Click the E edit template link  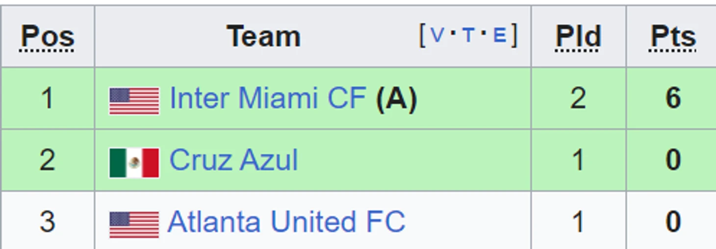click(x=499, y=35)
